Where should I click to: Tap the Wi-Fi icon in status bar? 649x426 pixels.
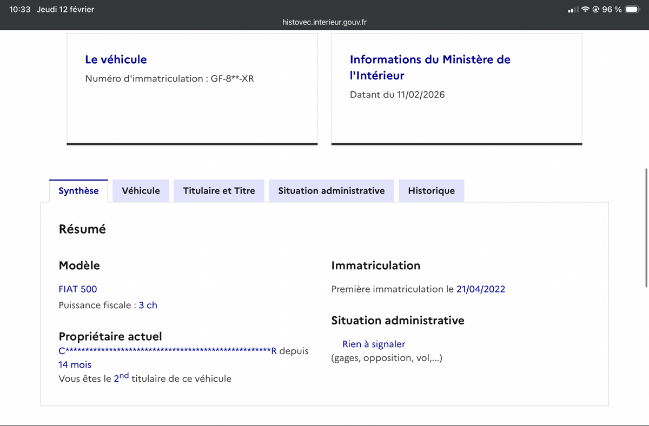[585, 10]
